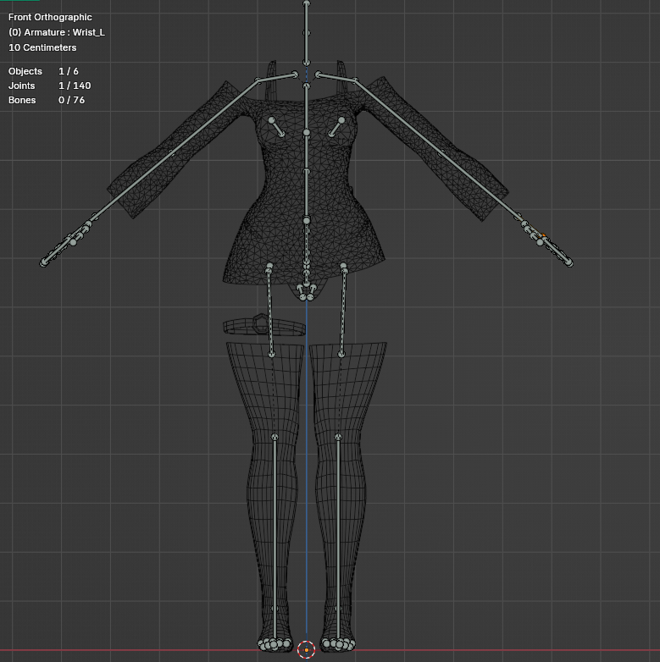
Task: Click the Front Orthographic view label
Action: click(50, 17)
